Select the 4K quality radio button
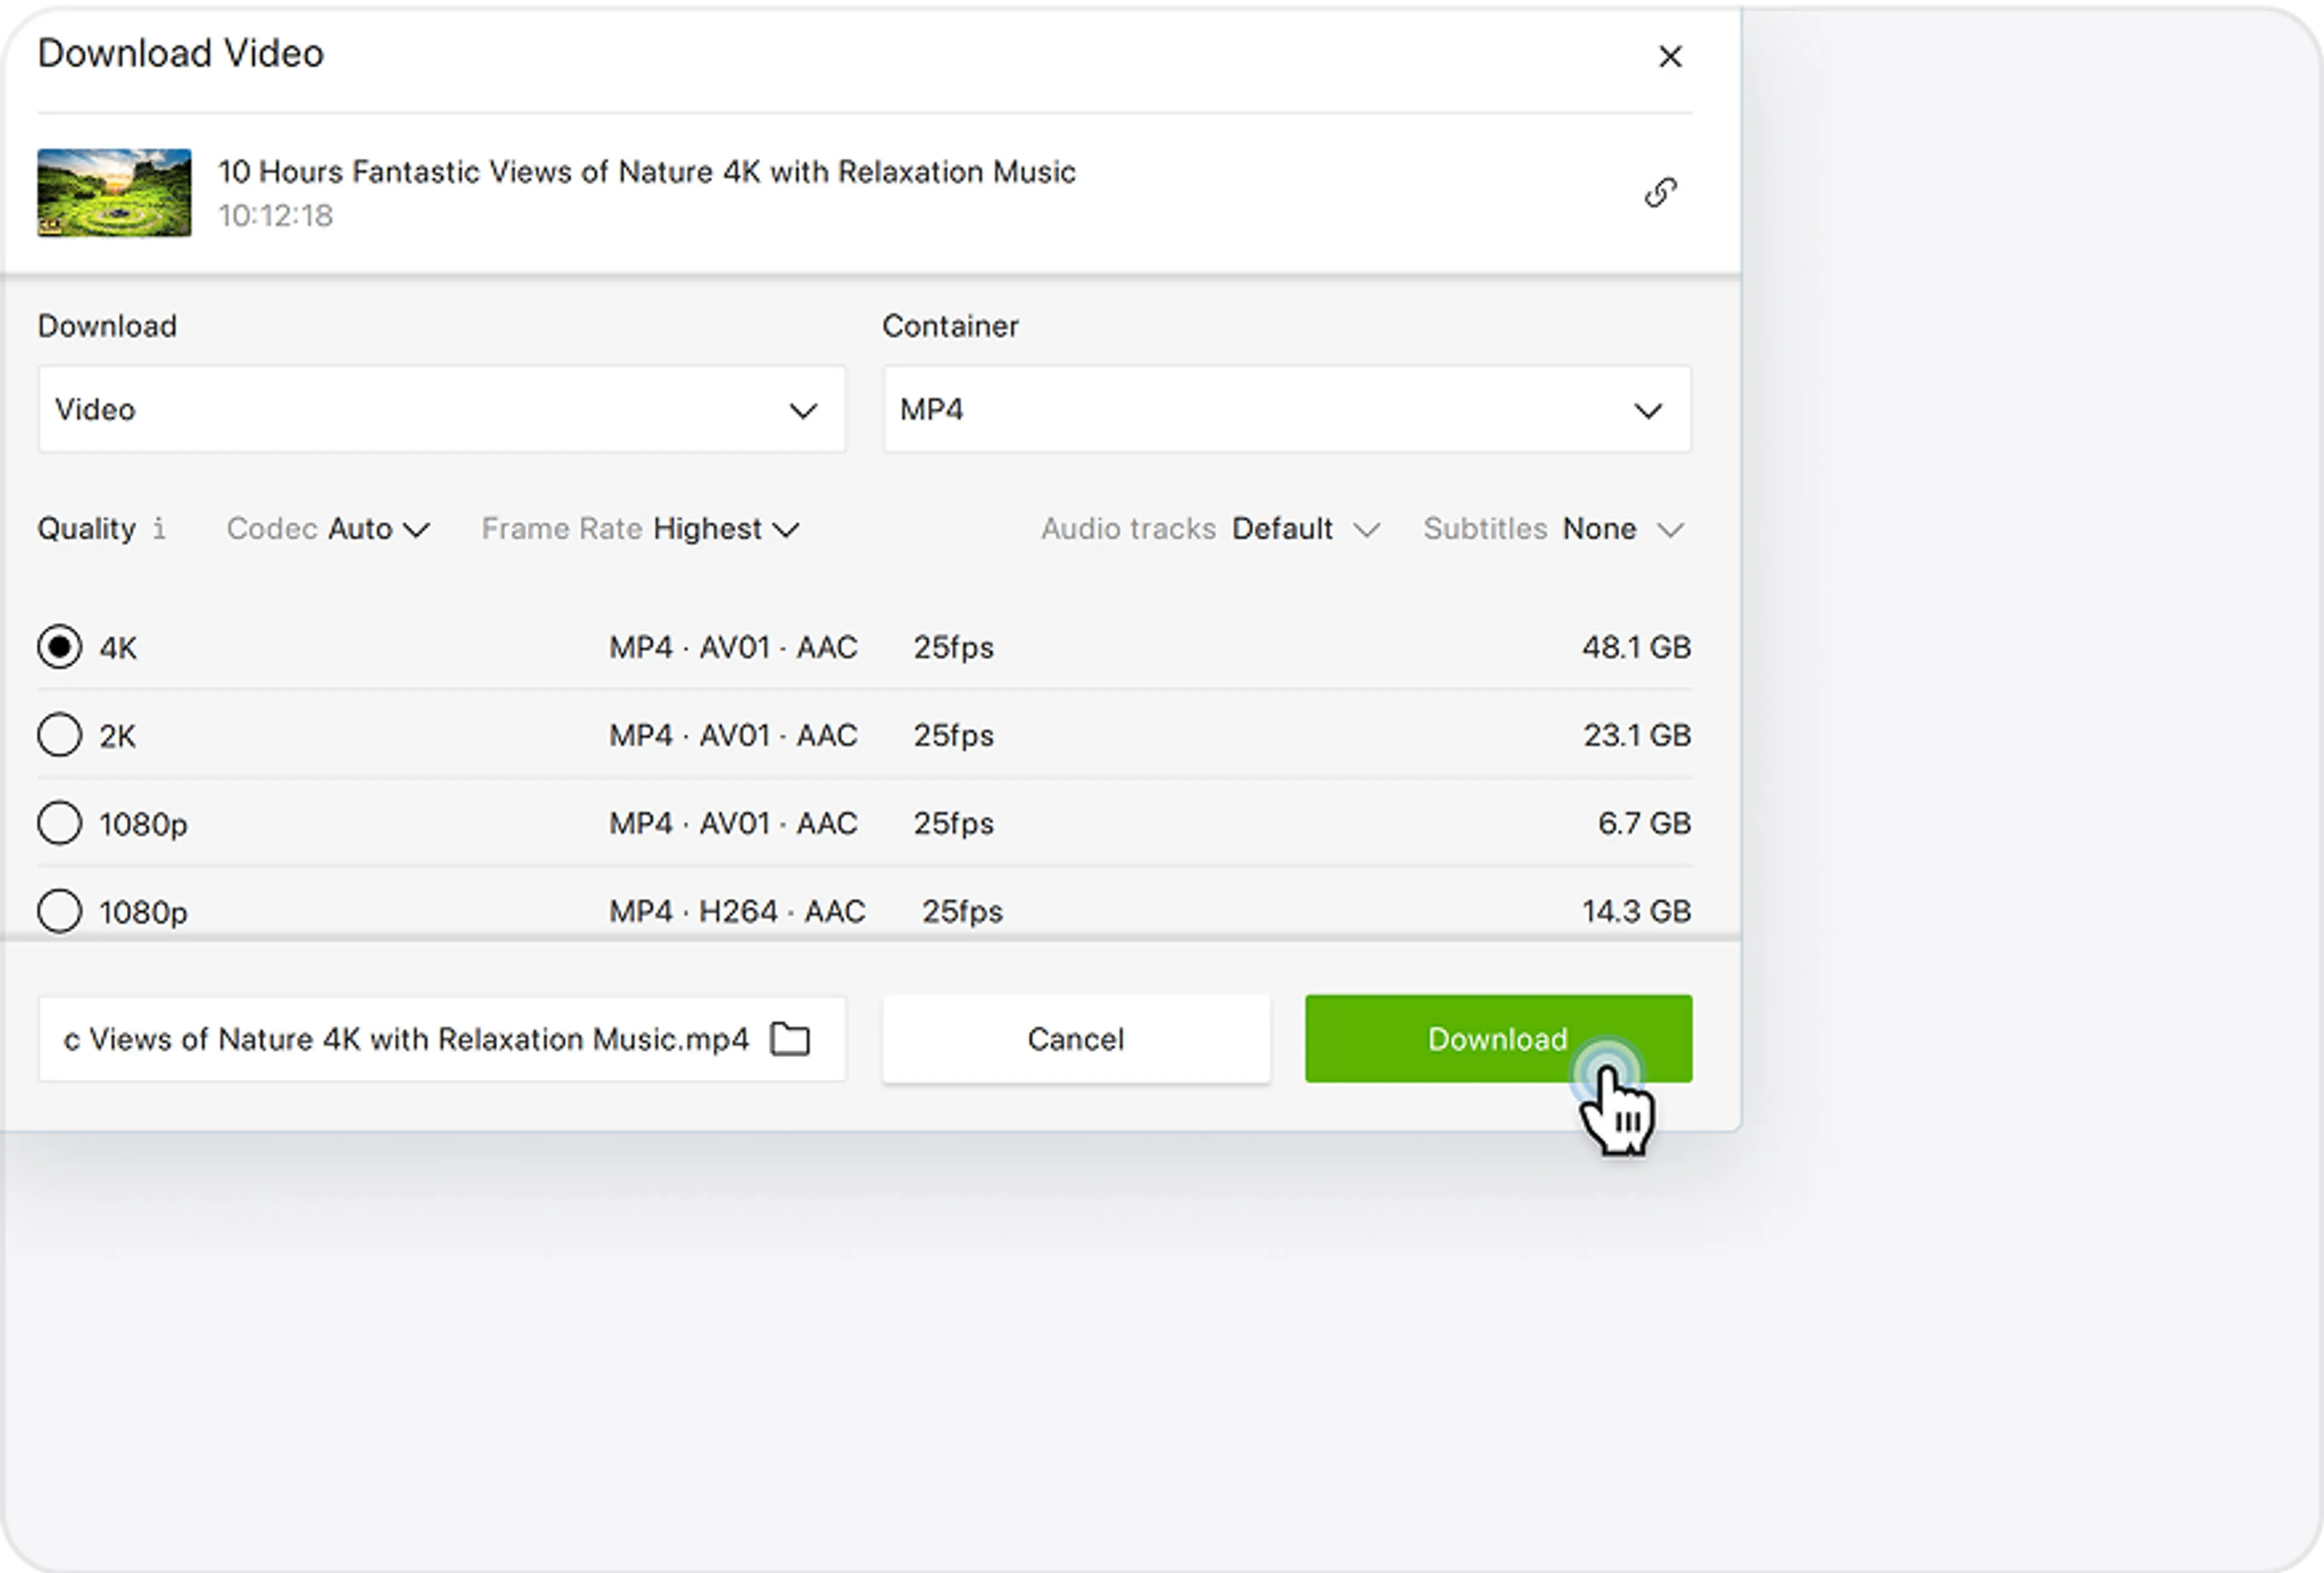Viewport: 2324px width, 1573px height. (x=60, y=647)
